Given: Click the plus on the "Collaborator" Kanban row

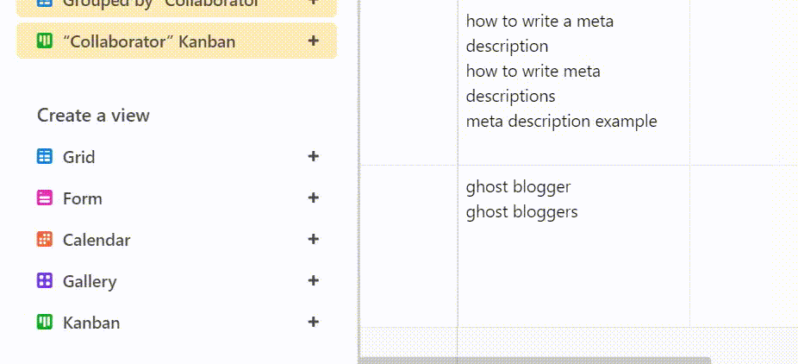Looking at the screenshot, I should tap(314, 41).
